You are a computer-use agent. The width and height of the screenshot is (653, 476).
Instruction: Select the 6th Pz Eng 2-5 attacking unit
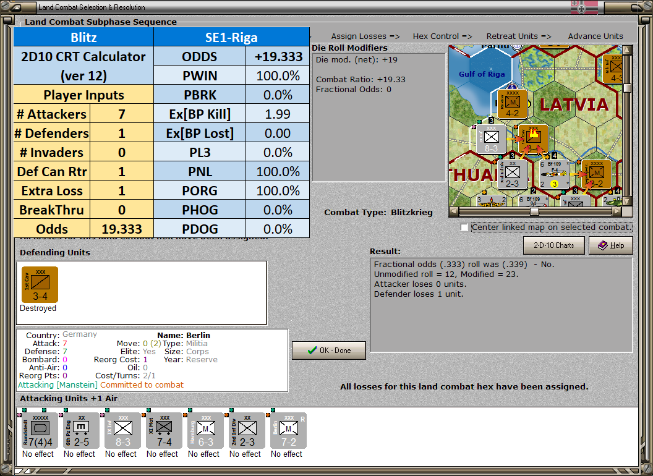point(81,431)
